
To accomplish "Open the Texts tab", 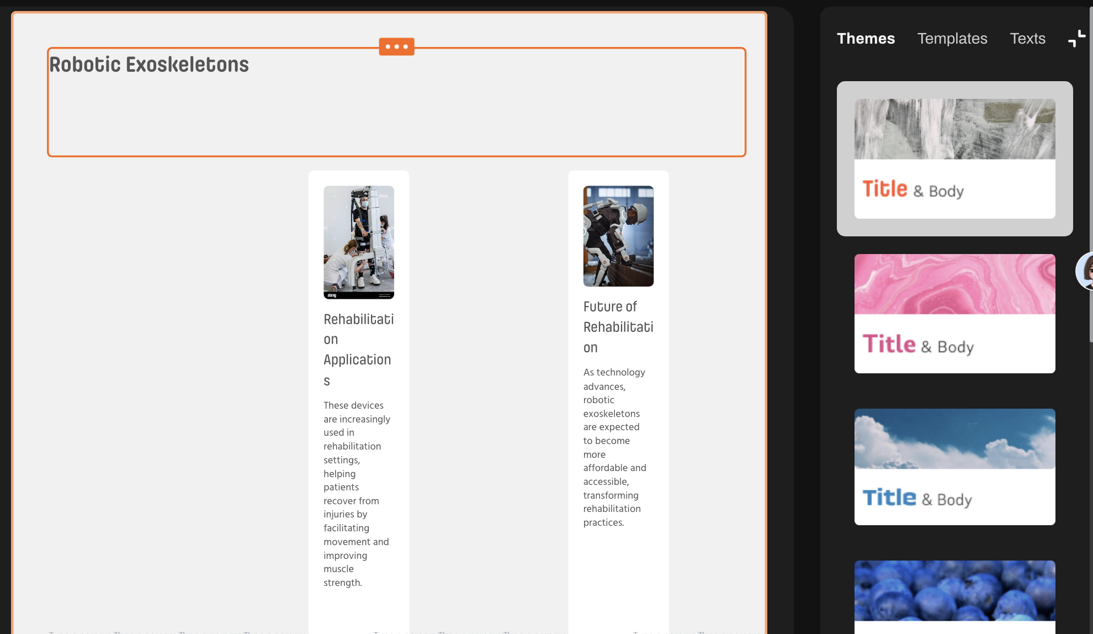I will pos(1027,39).
